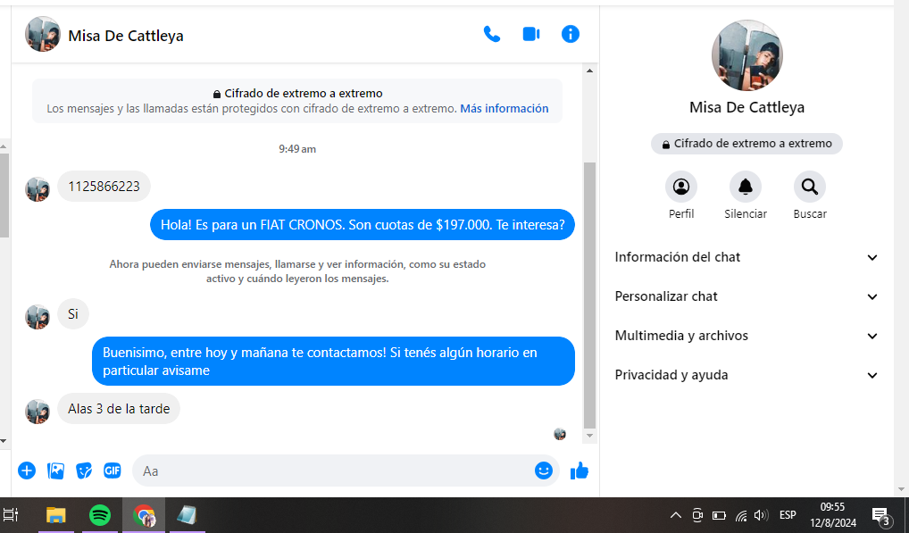This screenshot has height=533, width=909.
Task: Open the Más información link
Action: click(505, 109)
